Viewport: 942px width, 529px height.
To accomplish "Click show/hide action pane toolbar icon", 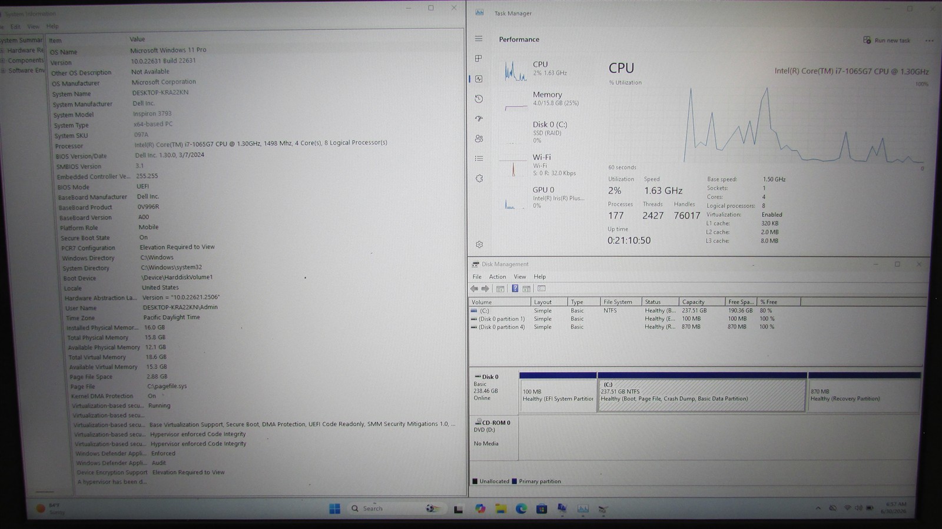I will click(526, 289).
